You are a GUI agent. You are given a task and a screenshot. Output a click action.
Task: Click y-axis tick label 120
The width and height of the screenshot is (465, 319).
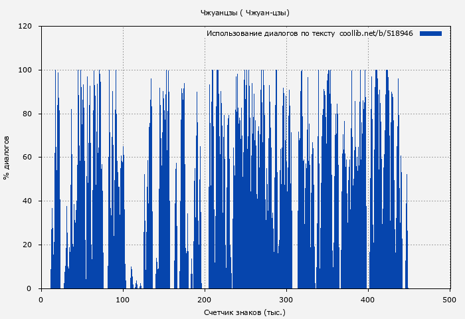point(25,27)
